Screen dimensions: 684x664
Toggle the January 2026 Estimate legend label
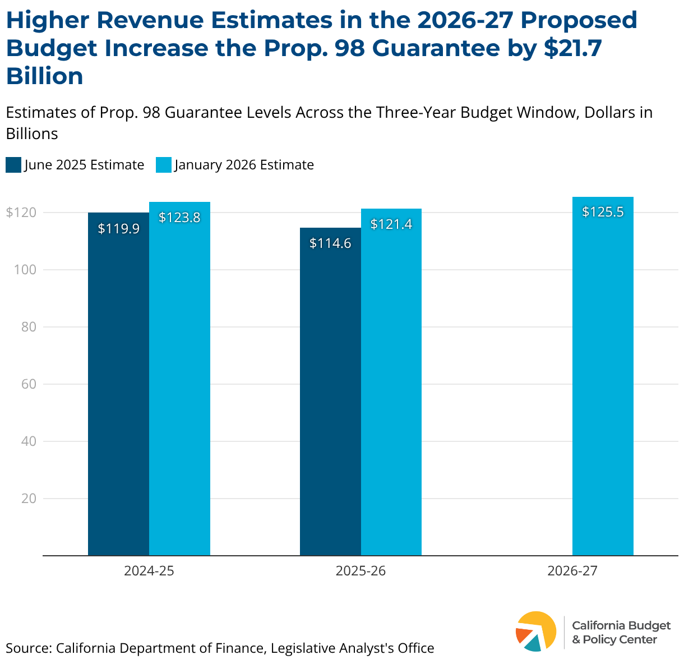(x=244, y=165)
